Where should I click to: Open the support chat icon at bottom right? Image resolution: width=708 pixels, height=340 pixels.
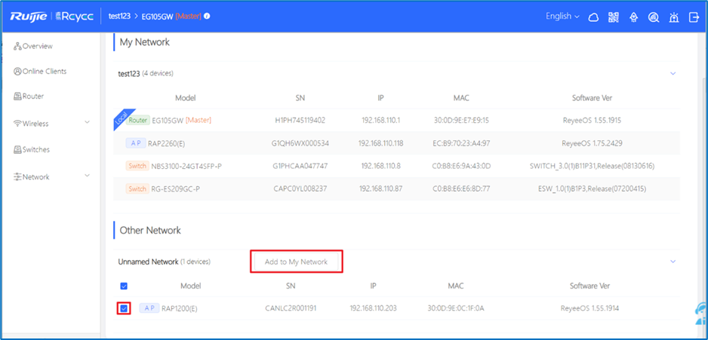click(x=700, y=314)
